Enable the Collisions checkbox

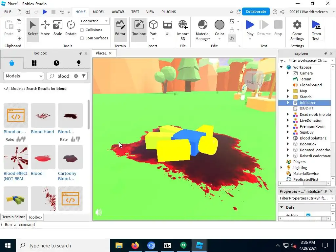pos(82,30)
